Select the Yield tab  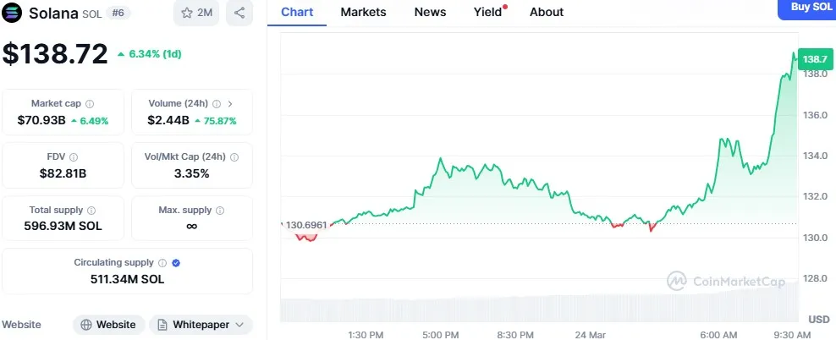(x=488, y=12)
